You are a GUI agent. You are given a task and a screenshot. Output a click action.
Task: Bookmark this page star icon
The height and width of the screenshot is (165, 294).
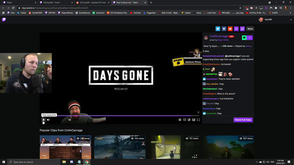[x=240, y=8]
